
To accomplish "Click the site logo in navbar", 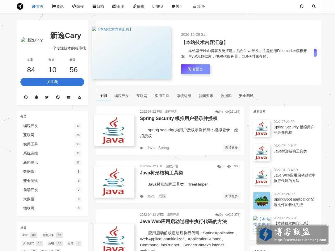I will 20,6.
